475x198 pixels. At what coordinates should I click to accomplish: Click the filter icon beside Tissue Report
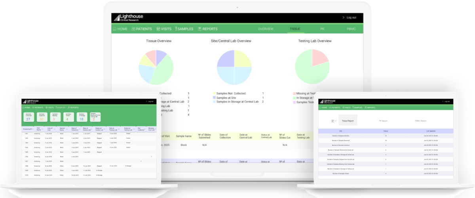point(332,121)
